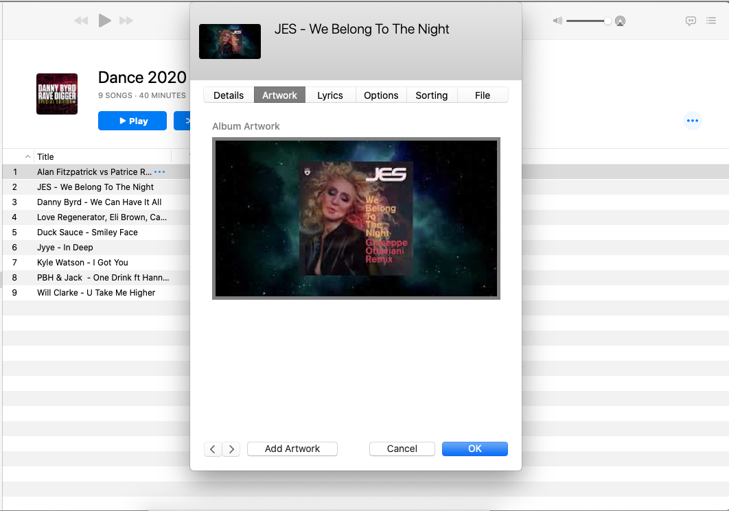
Task: Start playback with the toolbar play icon
Action: 104,21
